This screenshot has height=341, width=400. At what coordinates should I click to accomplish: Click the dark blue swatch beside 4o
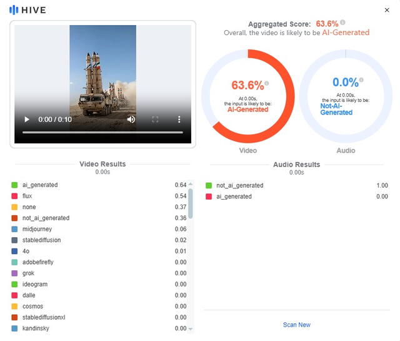click(14, 251)
